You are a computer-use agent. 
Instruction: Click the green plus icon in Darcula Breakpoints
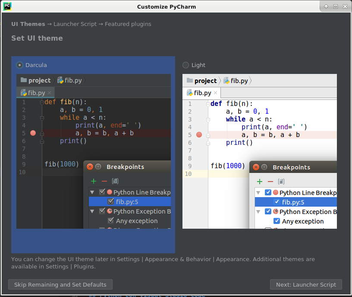pyautogui.click(x=93, y=181)
